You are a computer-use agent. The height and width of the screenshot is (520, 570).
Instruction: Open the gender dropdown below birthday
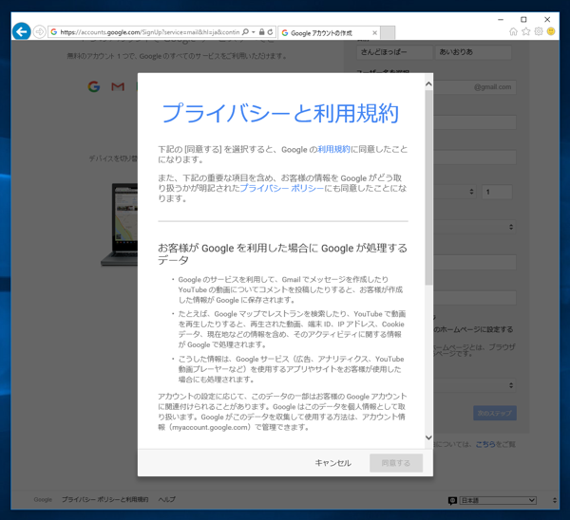coord(474,227)
